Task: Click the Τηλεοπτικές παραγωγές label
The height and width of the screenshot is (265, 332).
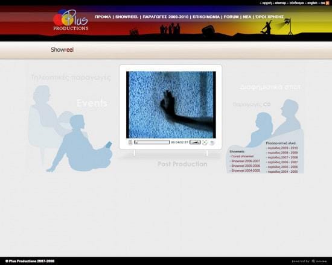Action: tap(71, 78)
